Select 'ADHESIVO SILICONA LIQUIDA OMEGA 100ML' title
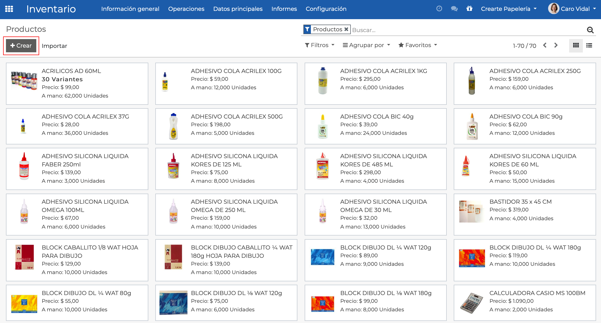Image resolution: width=601 pixels, height=323 pixels. coord(85,206)
